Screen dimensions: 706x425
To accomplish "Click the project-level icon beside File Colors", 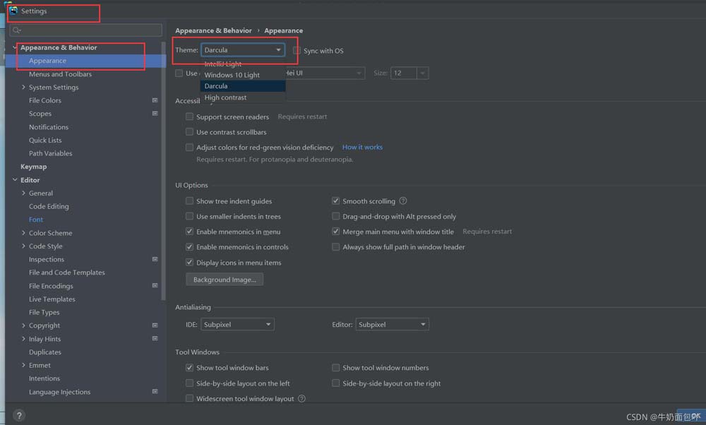I will tap(155, 101).
